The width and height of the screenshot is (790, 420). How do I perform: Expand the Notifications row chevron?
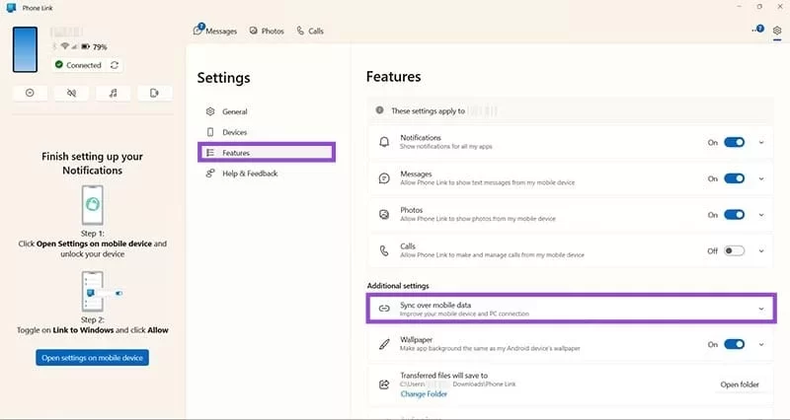(x=760, y=143)
